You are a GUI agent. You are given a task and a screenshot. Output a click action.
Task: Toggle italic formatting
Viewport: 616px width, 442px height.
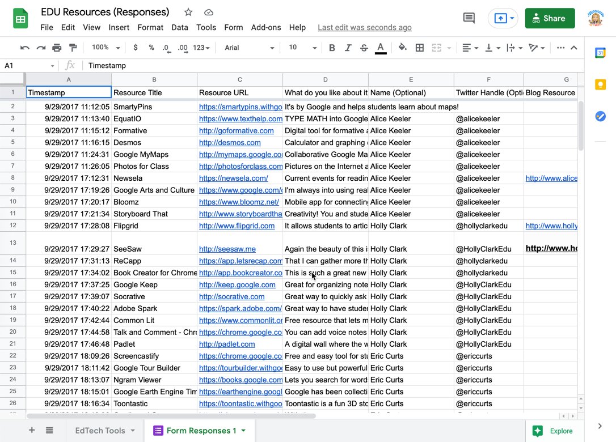pyautogui.click(x=348, y=48)
